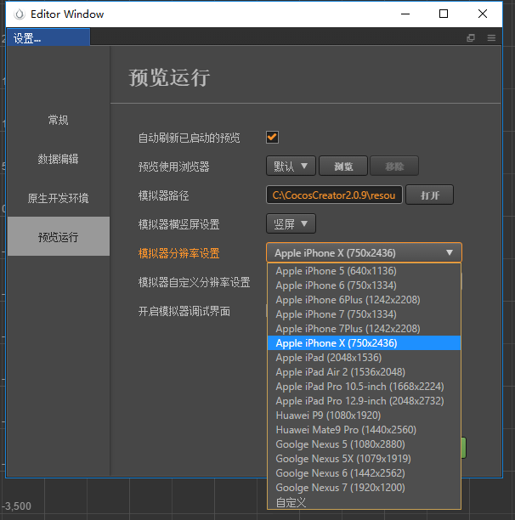Choose Goolge Nexus 5X (1079x1919)

pyautogui.click(x=364, y=459)
